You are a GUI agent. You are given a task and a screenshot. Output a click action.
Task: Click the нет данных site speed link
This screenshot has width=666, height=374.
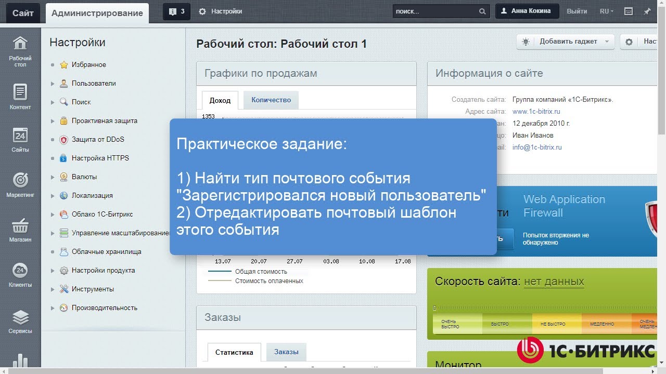click(x=554, y=282)
